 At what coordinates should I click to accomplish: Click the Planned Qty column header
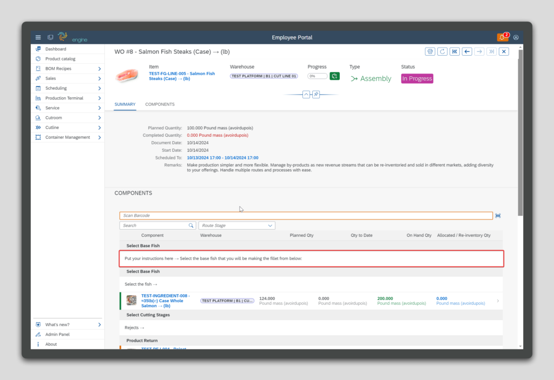point(301,235)
